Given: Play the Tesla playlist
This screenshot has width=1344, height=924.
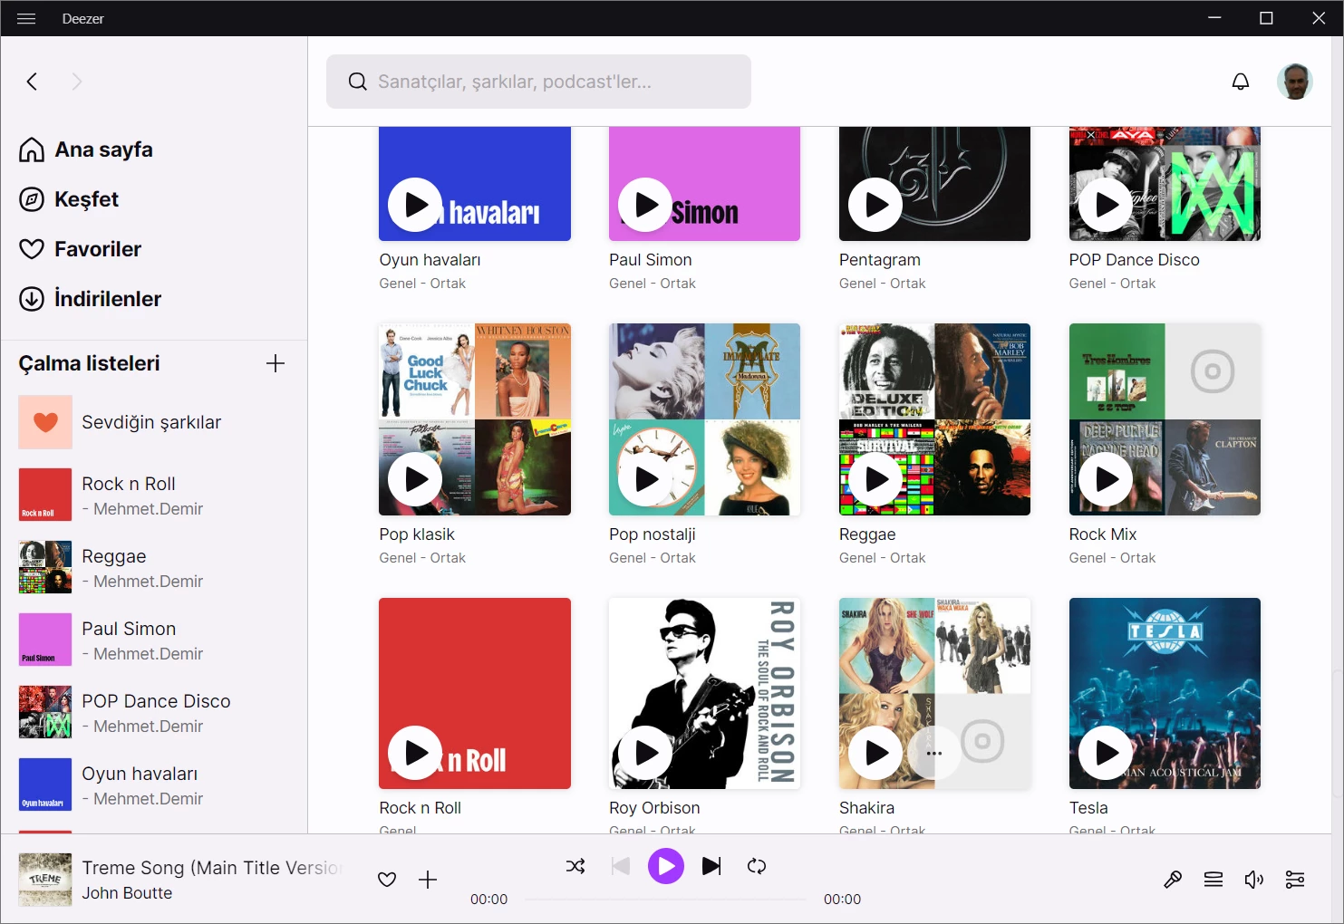Looking at the screenshot, I should [x=1106, y=753].
